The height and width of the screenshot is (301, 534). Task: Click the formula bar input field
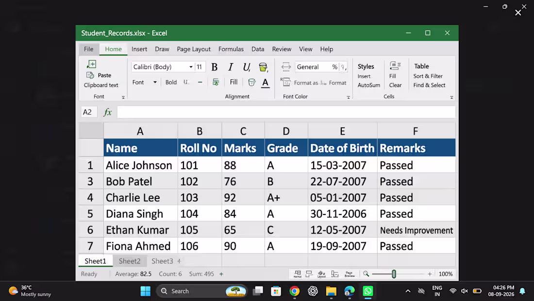pos(286,112)
